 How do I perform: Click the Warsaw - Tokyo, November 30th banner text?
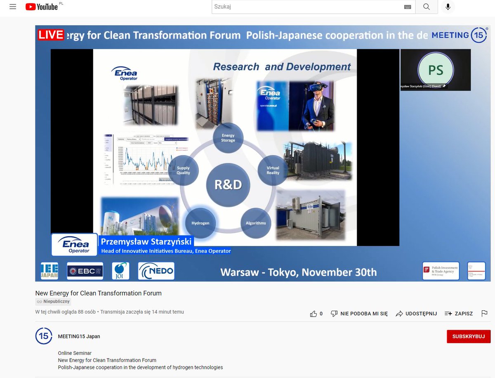pos(299,272)
